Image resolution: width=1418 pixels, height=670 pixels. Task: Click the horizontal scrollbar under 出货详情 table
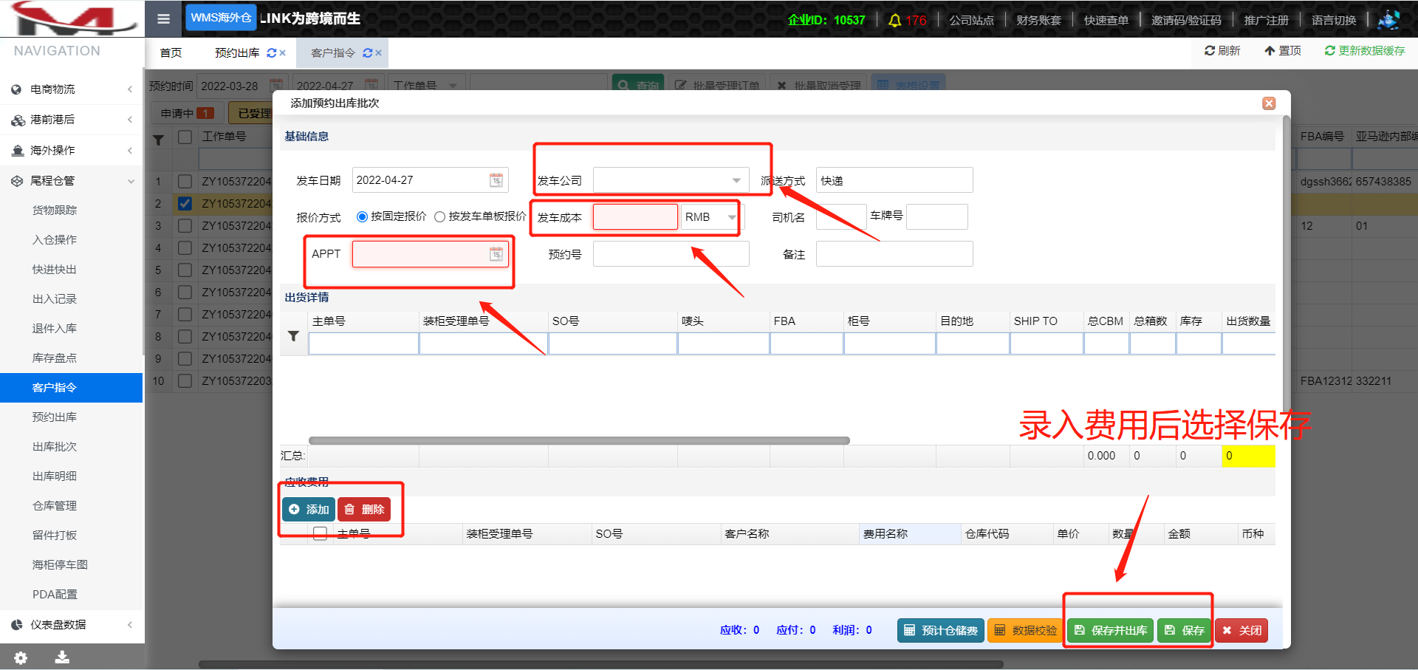pos(579,440)
